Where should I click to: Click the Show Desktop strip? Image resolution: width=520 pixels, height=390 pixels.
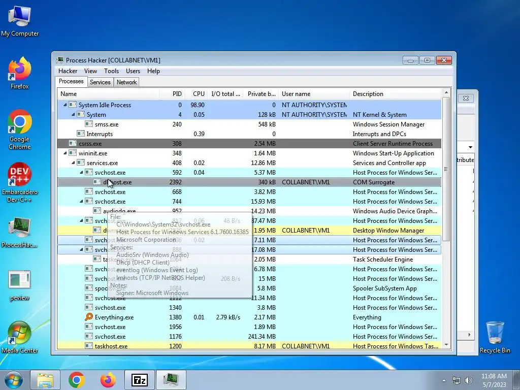(516, 380)
